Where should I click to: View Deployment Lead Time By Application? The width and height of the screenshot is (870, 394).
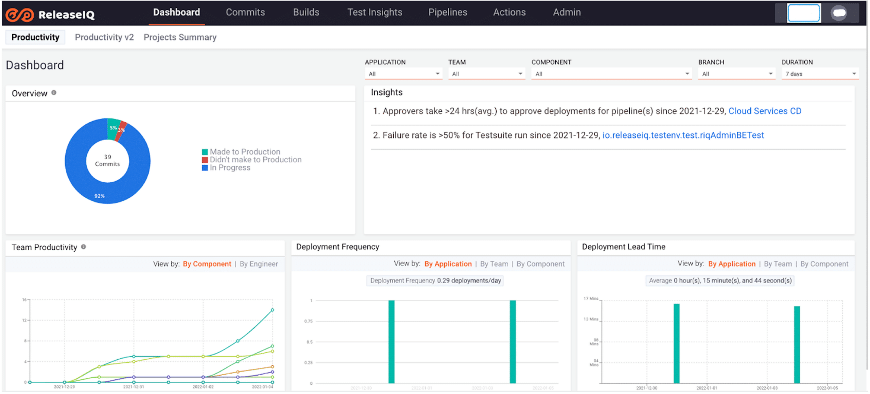tap(732, 264)
